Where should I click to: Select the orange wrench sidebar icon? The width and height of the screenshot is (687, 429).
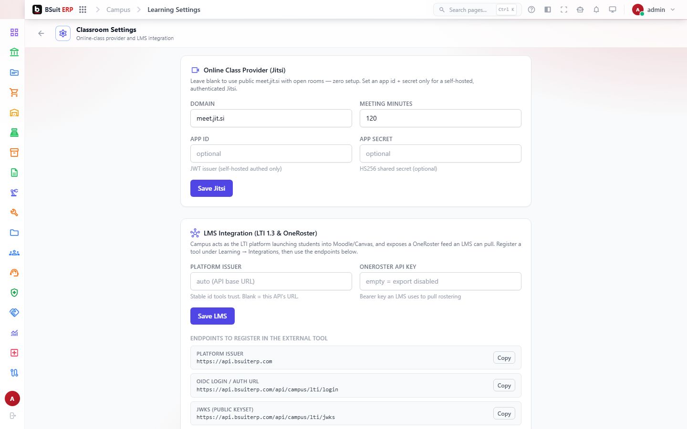click(x=14, y=213)
